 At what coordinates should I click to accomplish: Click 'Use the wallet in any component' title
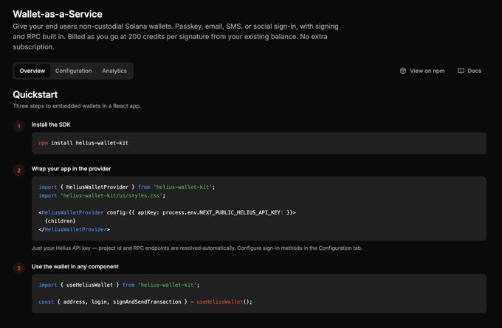click(x=75, y=267)
